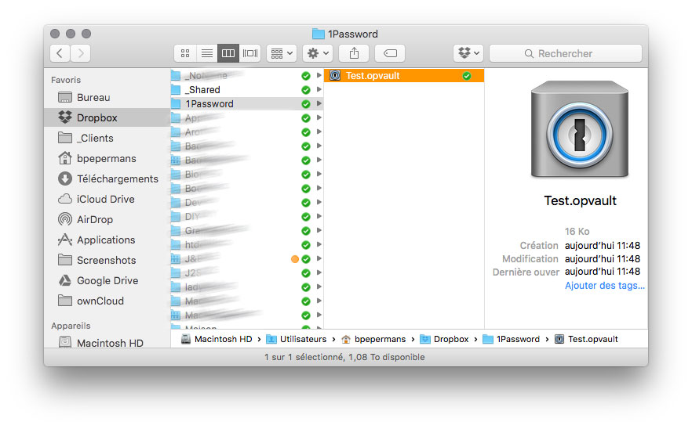Click the Appareils sidebar heading

pos(71,326)
